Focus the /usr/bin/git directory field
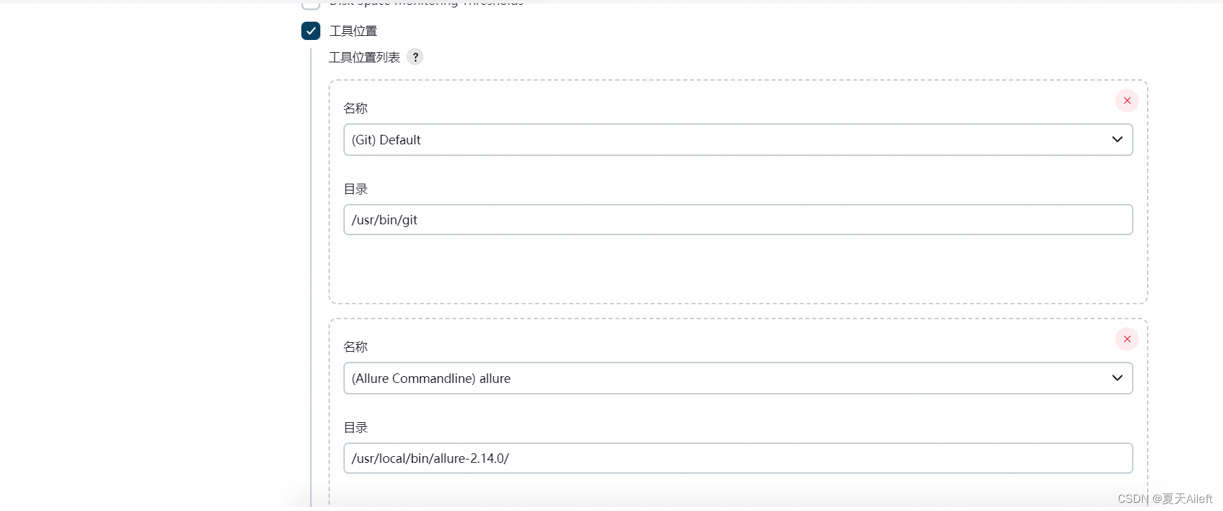Viewport: 1223px width, 511px height. click(738, 220)
